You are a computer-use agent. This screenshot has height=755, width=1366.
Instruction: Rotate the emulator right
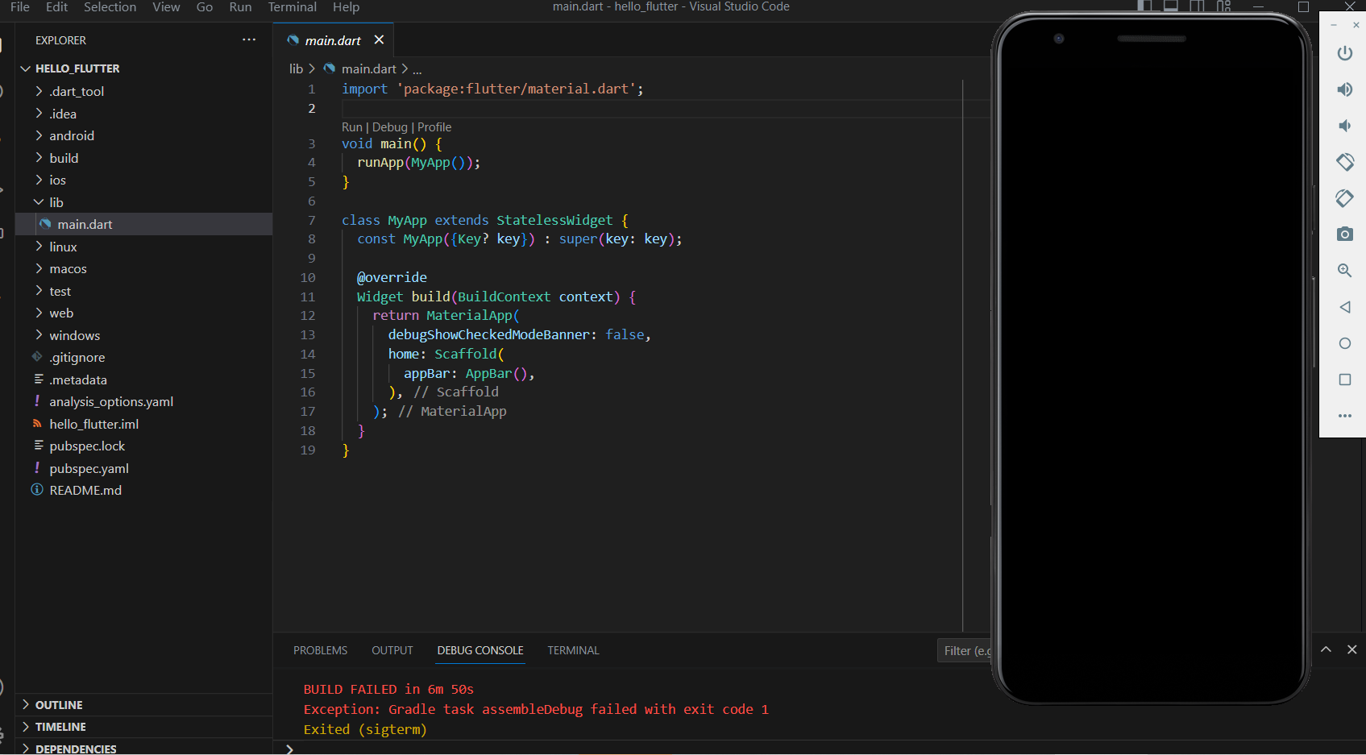(x=1344, y=198)
